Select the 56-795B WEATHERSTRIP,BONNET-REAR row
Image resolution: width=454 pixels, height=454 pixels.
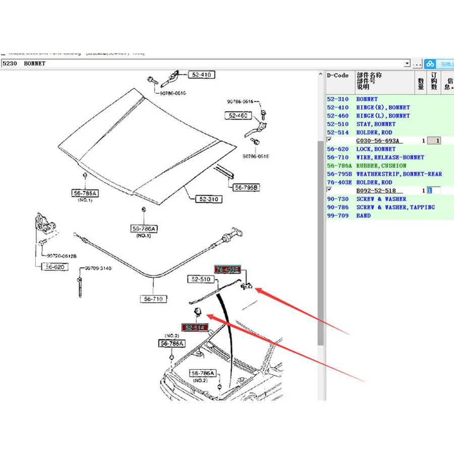(x=390, y=174)
